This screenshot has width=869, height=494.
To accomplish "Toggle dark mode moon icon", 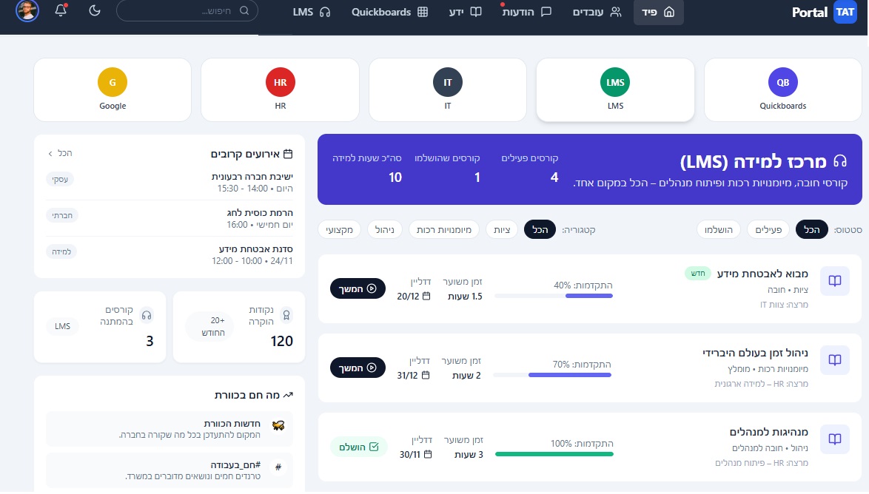I will 95,11.
